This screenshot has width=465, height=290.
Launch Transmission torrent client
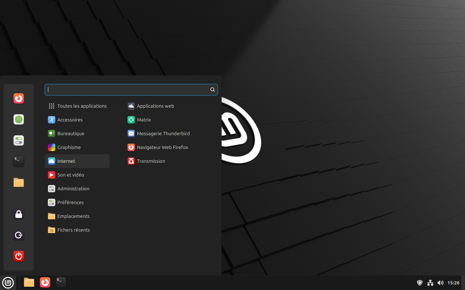tap(151, 161)
